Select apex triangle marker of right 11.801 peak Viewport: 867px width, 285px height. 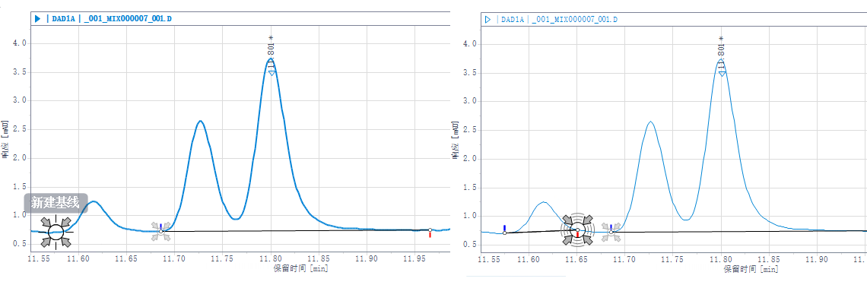722,74
